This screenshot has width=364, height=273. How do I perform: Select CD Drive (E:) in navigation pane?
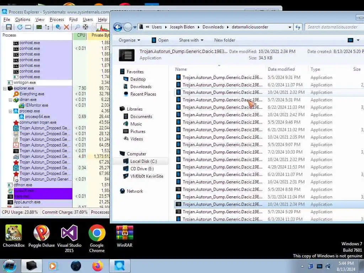pyautogui.click(x=142, y=169)
